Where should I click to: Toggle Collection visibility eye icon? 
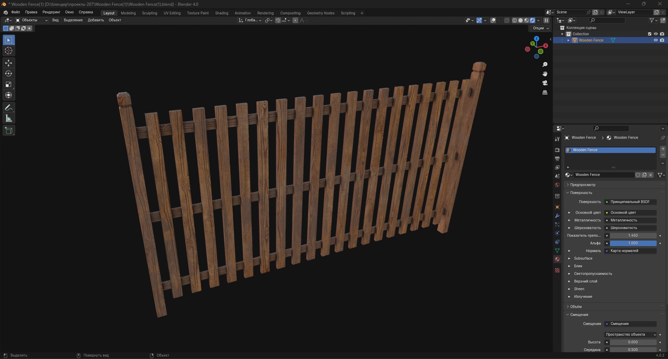pos(655,34)
